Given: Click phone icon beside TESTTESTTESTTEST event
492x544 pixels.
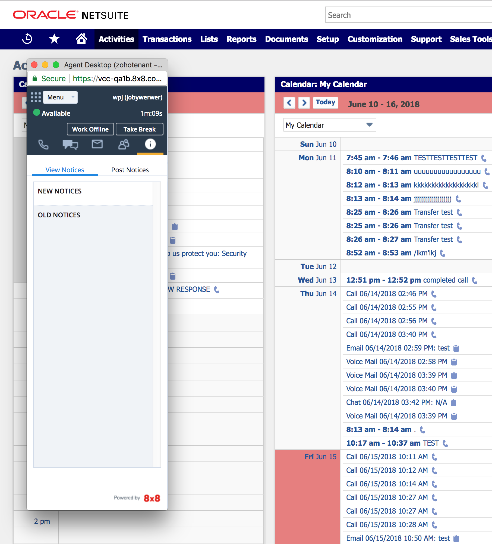Looking at the screenshot, I should (x=484, y=158).
